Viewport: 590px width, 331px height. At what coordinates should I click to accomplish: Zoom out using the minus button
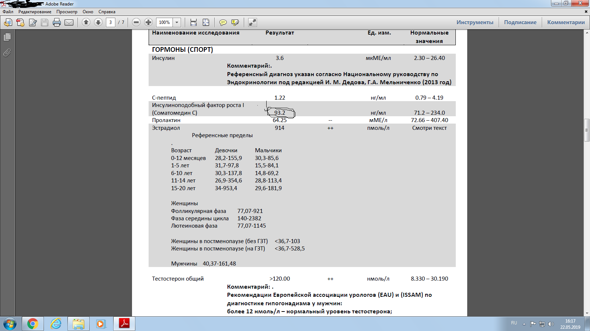pyautogui.click(x=136, y=22)
